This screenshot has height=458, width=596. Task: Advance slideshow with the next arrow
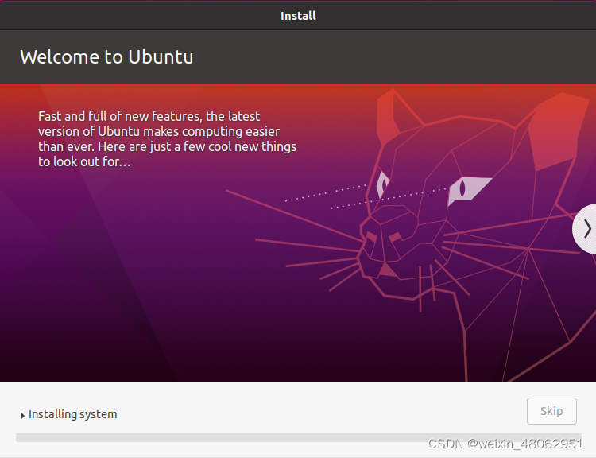(x=586, y=229)
